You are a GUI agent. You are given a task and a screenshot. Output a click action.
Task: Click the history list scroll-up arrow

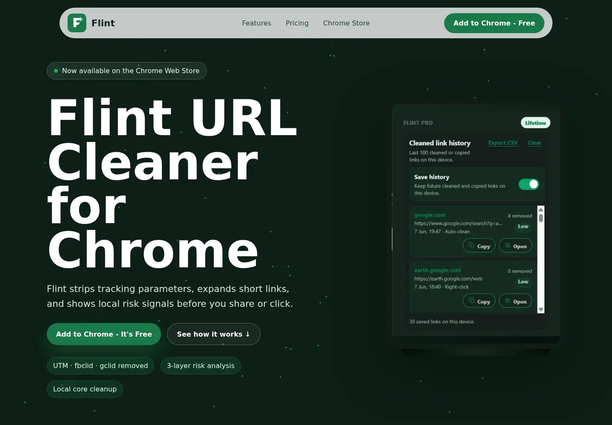[541, 210]
